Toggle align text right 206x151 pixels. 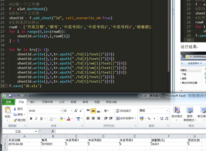click(x=98, y=118)
